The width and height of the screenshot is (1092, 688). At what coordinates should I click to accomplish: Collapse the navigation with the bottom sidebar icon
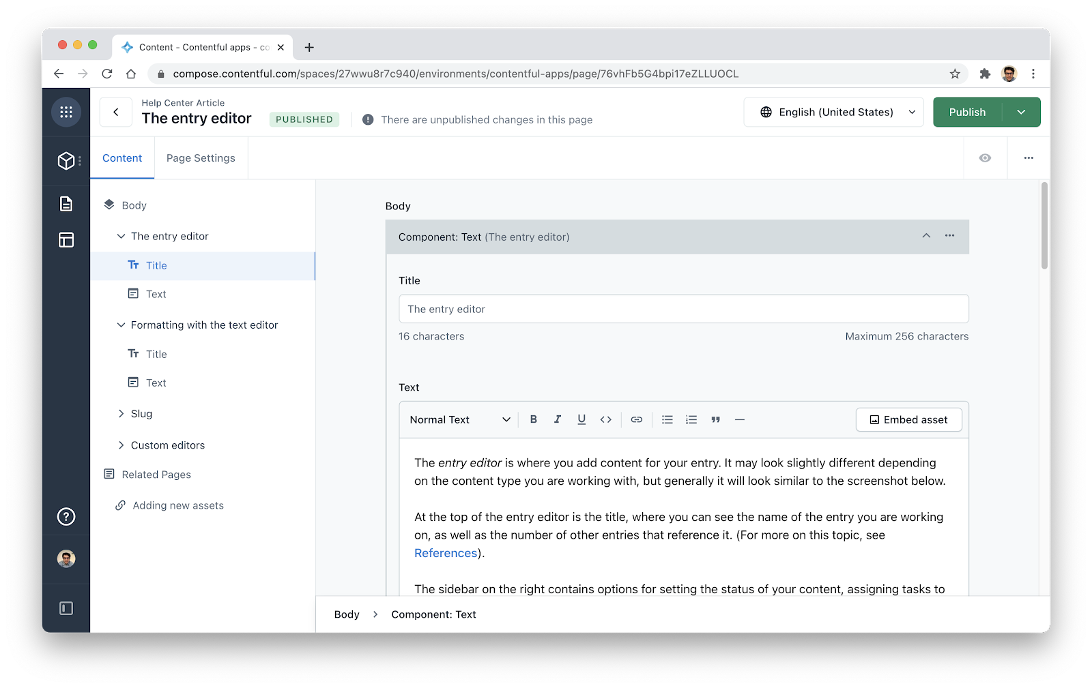tap(66, 608)
